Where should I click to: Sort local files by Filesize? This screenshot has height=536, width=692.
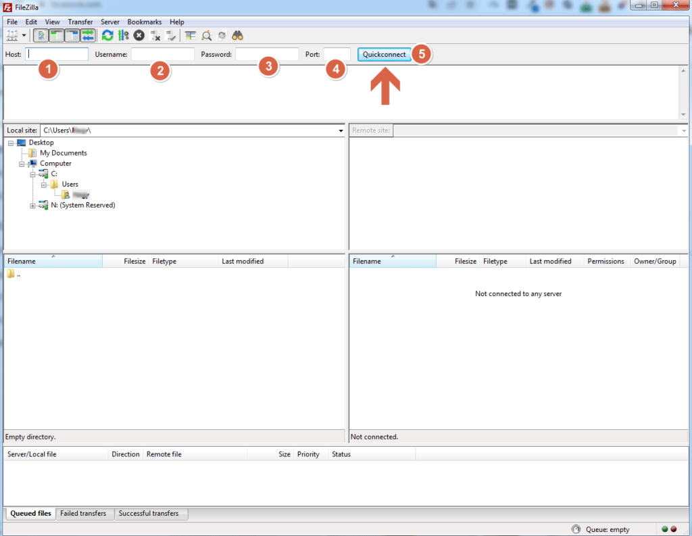(x=125, y=261)
